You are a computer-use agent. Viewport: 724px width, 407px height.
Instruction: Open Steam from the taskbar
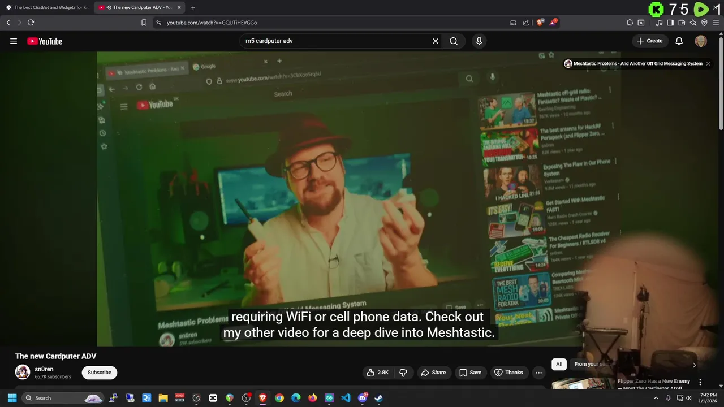[379, 398]
